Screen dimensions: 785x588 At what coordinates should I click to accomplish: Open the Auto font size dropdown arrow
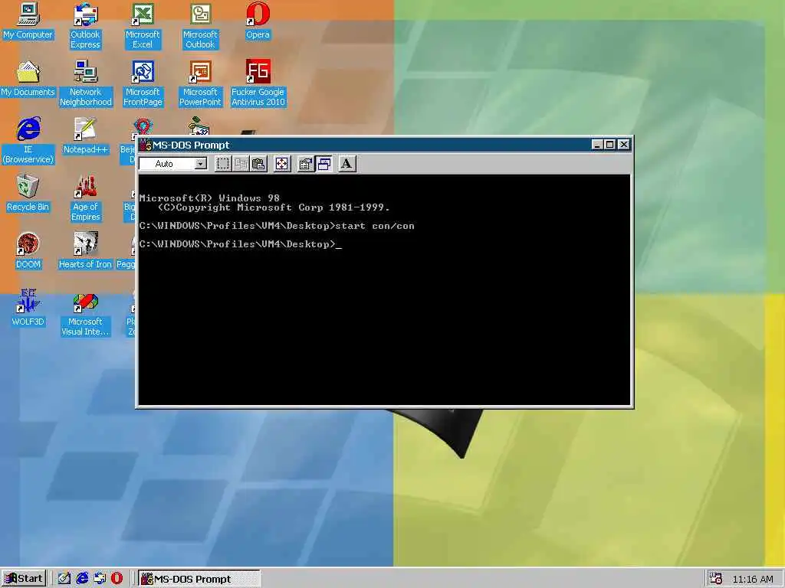(201, 164)
